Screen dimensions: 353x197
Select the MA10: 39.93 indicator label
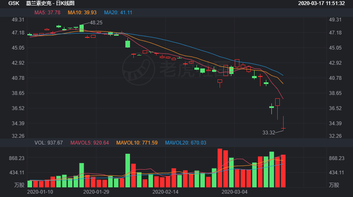pos(82,13)
